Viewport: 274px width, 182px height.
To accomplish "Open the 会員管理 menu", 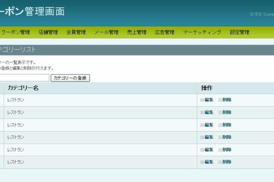I will point(76,32).
